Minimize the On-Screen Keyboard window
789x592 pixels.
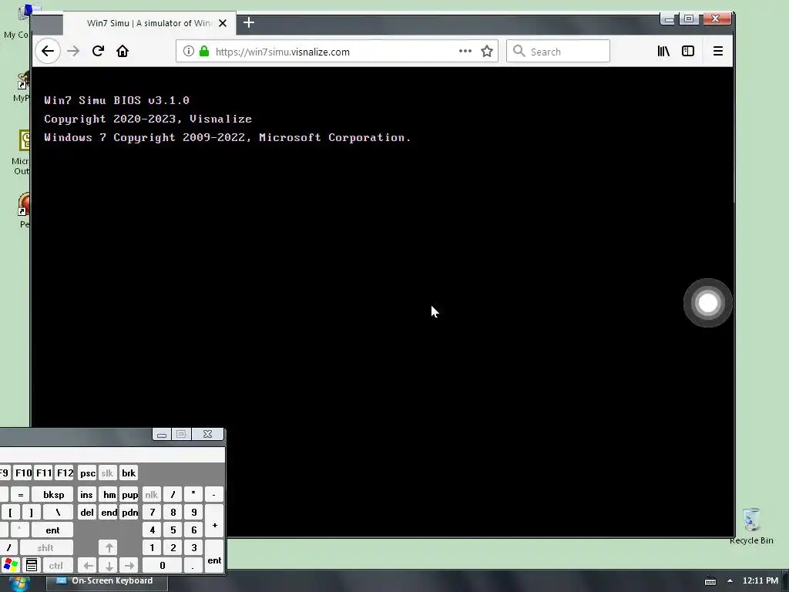coord(162,435)
